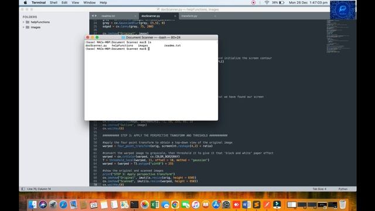
Task: Open the Edit menu
Action: tap(64, 2)
